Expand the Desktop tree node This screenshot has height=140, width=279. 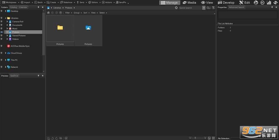pyautogui.click(x=6, y=11)
